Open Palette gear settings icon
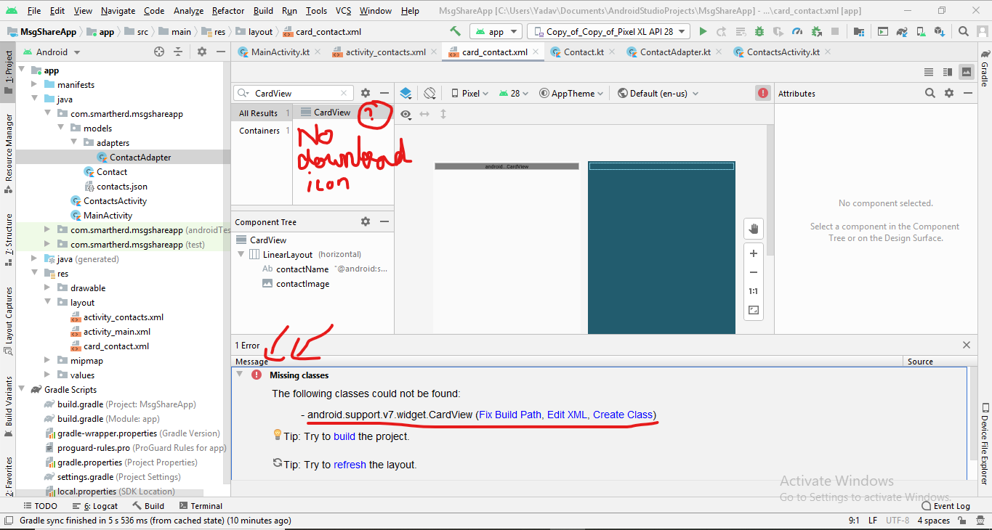 click(x=366, y=93)
